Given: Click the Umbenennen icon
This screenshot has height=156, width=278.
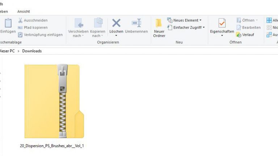Looking at the screenshot, I should pos(136,23).
